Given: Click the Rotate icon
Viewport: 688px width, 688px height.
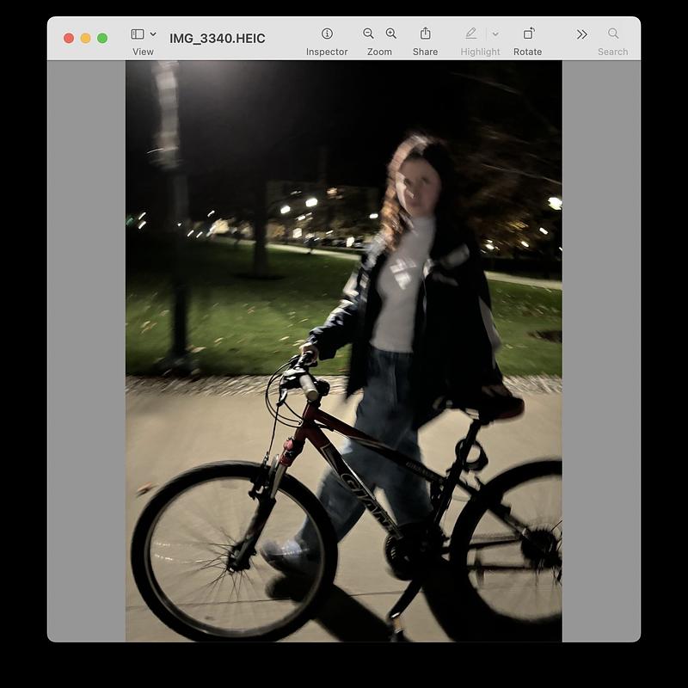Looking at the screenshot, I should [528, 34].
